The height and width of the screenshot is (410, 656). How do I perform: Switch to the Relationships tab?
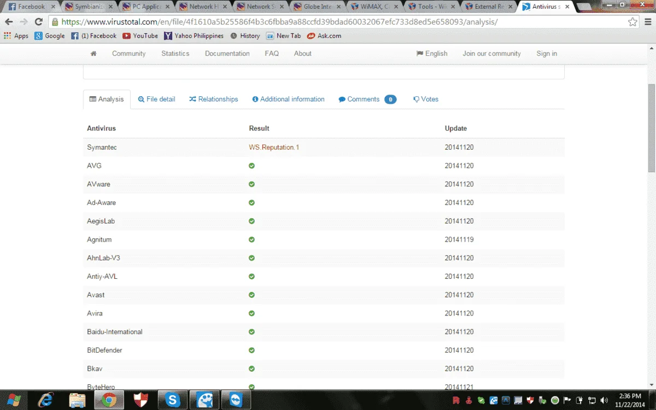tap(214, 99)
